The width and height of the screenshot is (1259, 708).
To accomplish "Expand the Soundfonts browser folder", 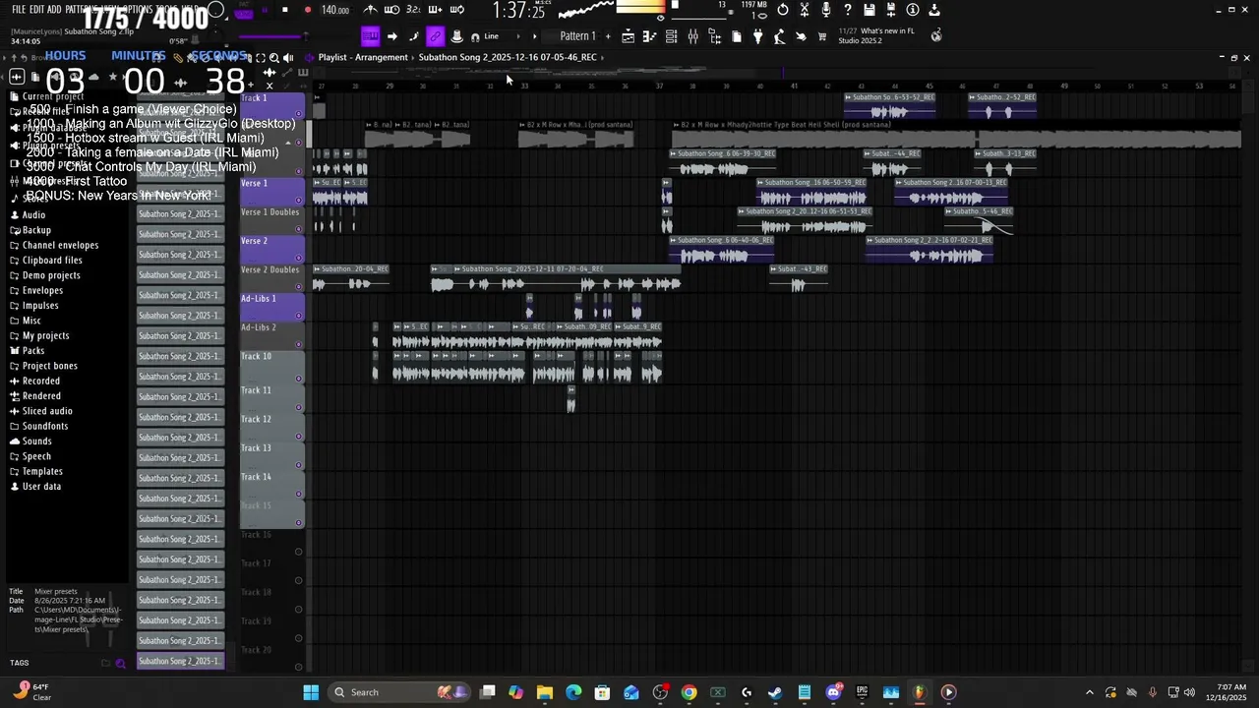I will tap(45, 426).
